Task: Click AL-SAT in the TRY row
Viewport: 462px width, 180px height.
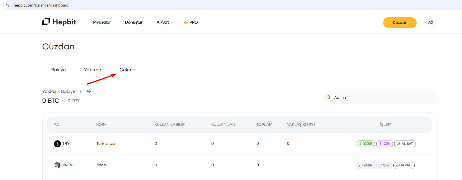Action: [405, 144]
